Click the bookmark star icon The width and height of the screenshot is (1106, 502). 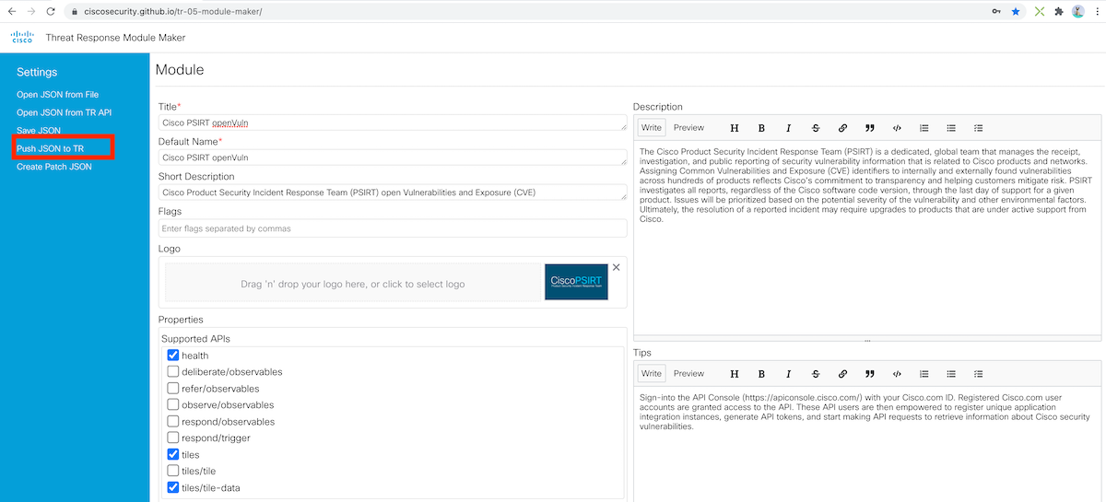pyautogui.click(x=1016, y=11)
